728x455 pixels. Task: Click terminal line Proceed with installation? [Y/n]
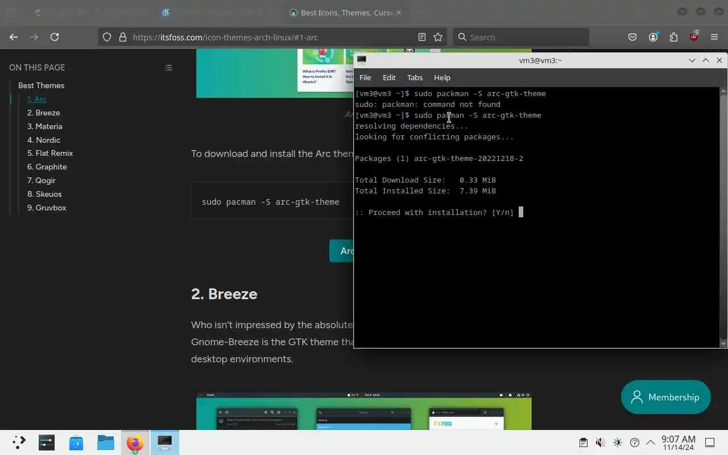[x=435, y=212]
